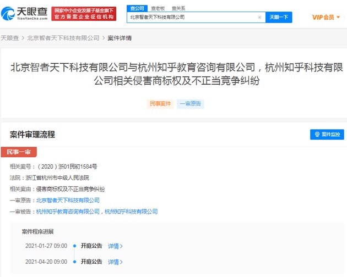
Task: Click the 案件详情 breadcrumb text
Action: (120, 38)
